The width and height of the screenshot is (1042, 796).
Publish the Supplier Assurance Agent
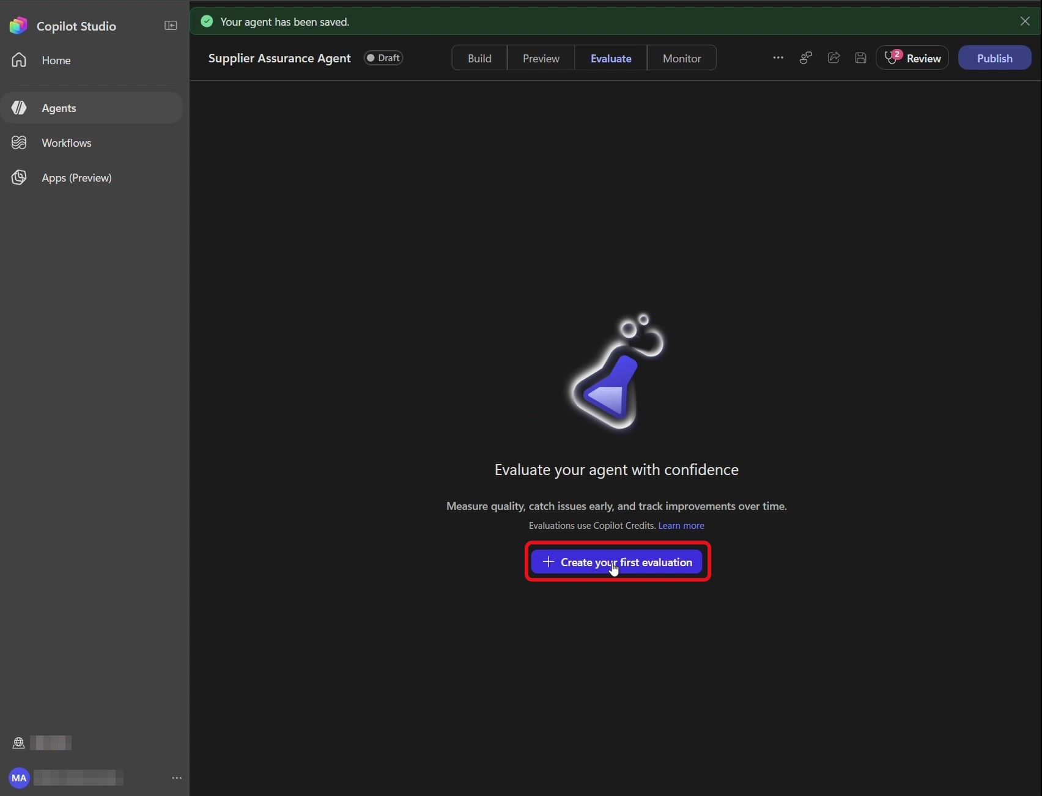pyautogui.click(x=994, y=57)
